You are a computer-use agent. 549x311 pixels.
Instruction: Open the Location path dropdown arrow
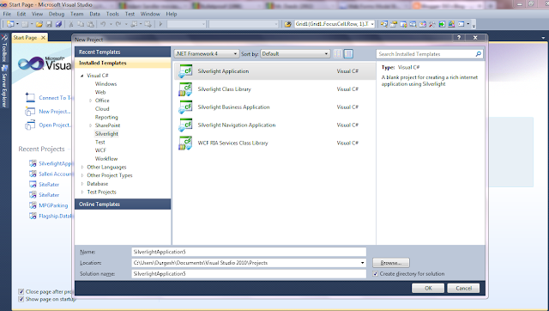pyautogui.click(x=362, y=263)
